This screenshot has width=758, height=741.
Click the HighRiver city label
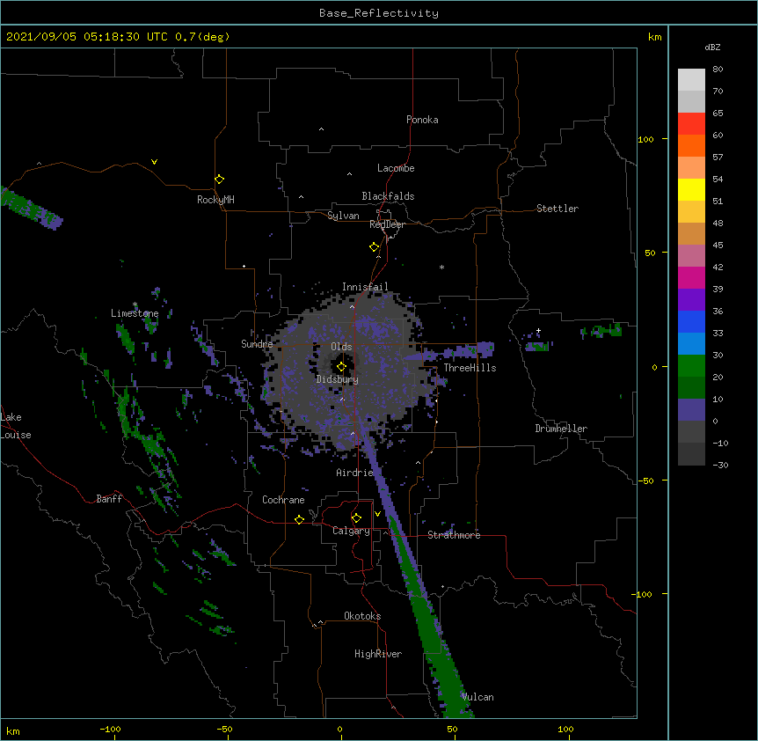378,654
